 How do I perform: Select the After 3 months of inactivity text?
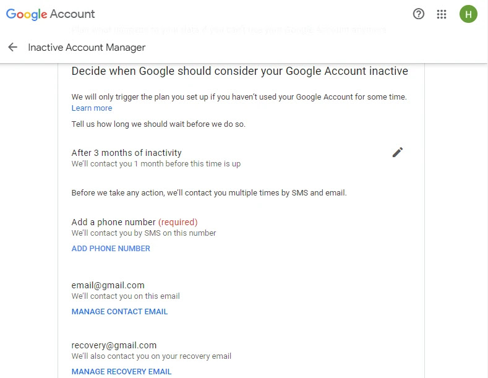click(x=126, y=153)
